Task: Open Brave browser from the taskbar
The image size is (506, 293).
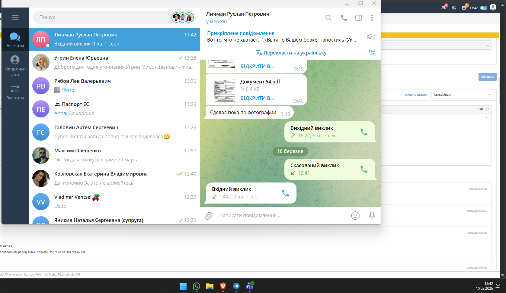Action: click(223, 286)
